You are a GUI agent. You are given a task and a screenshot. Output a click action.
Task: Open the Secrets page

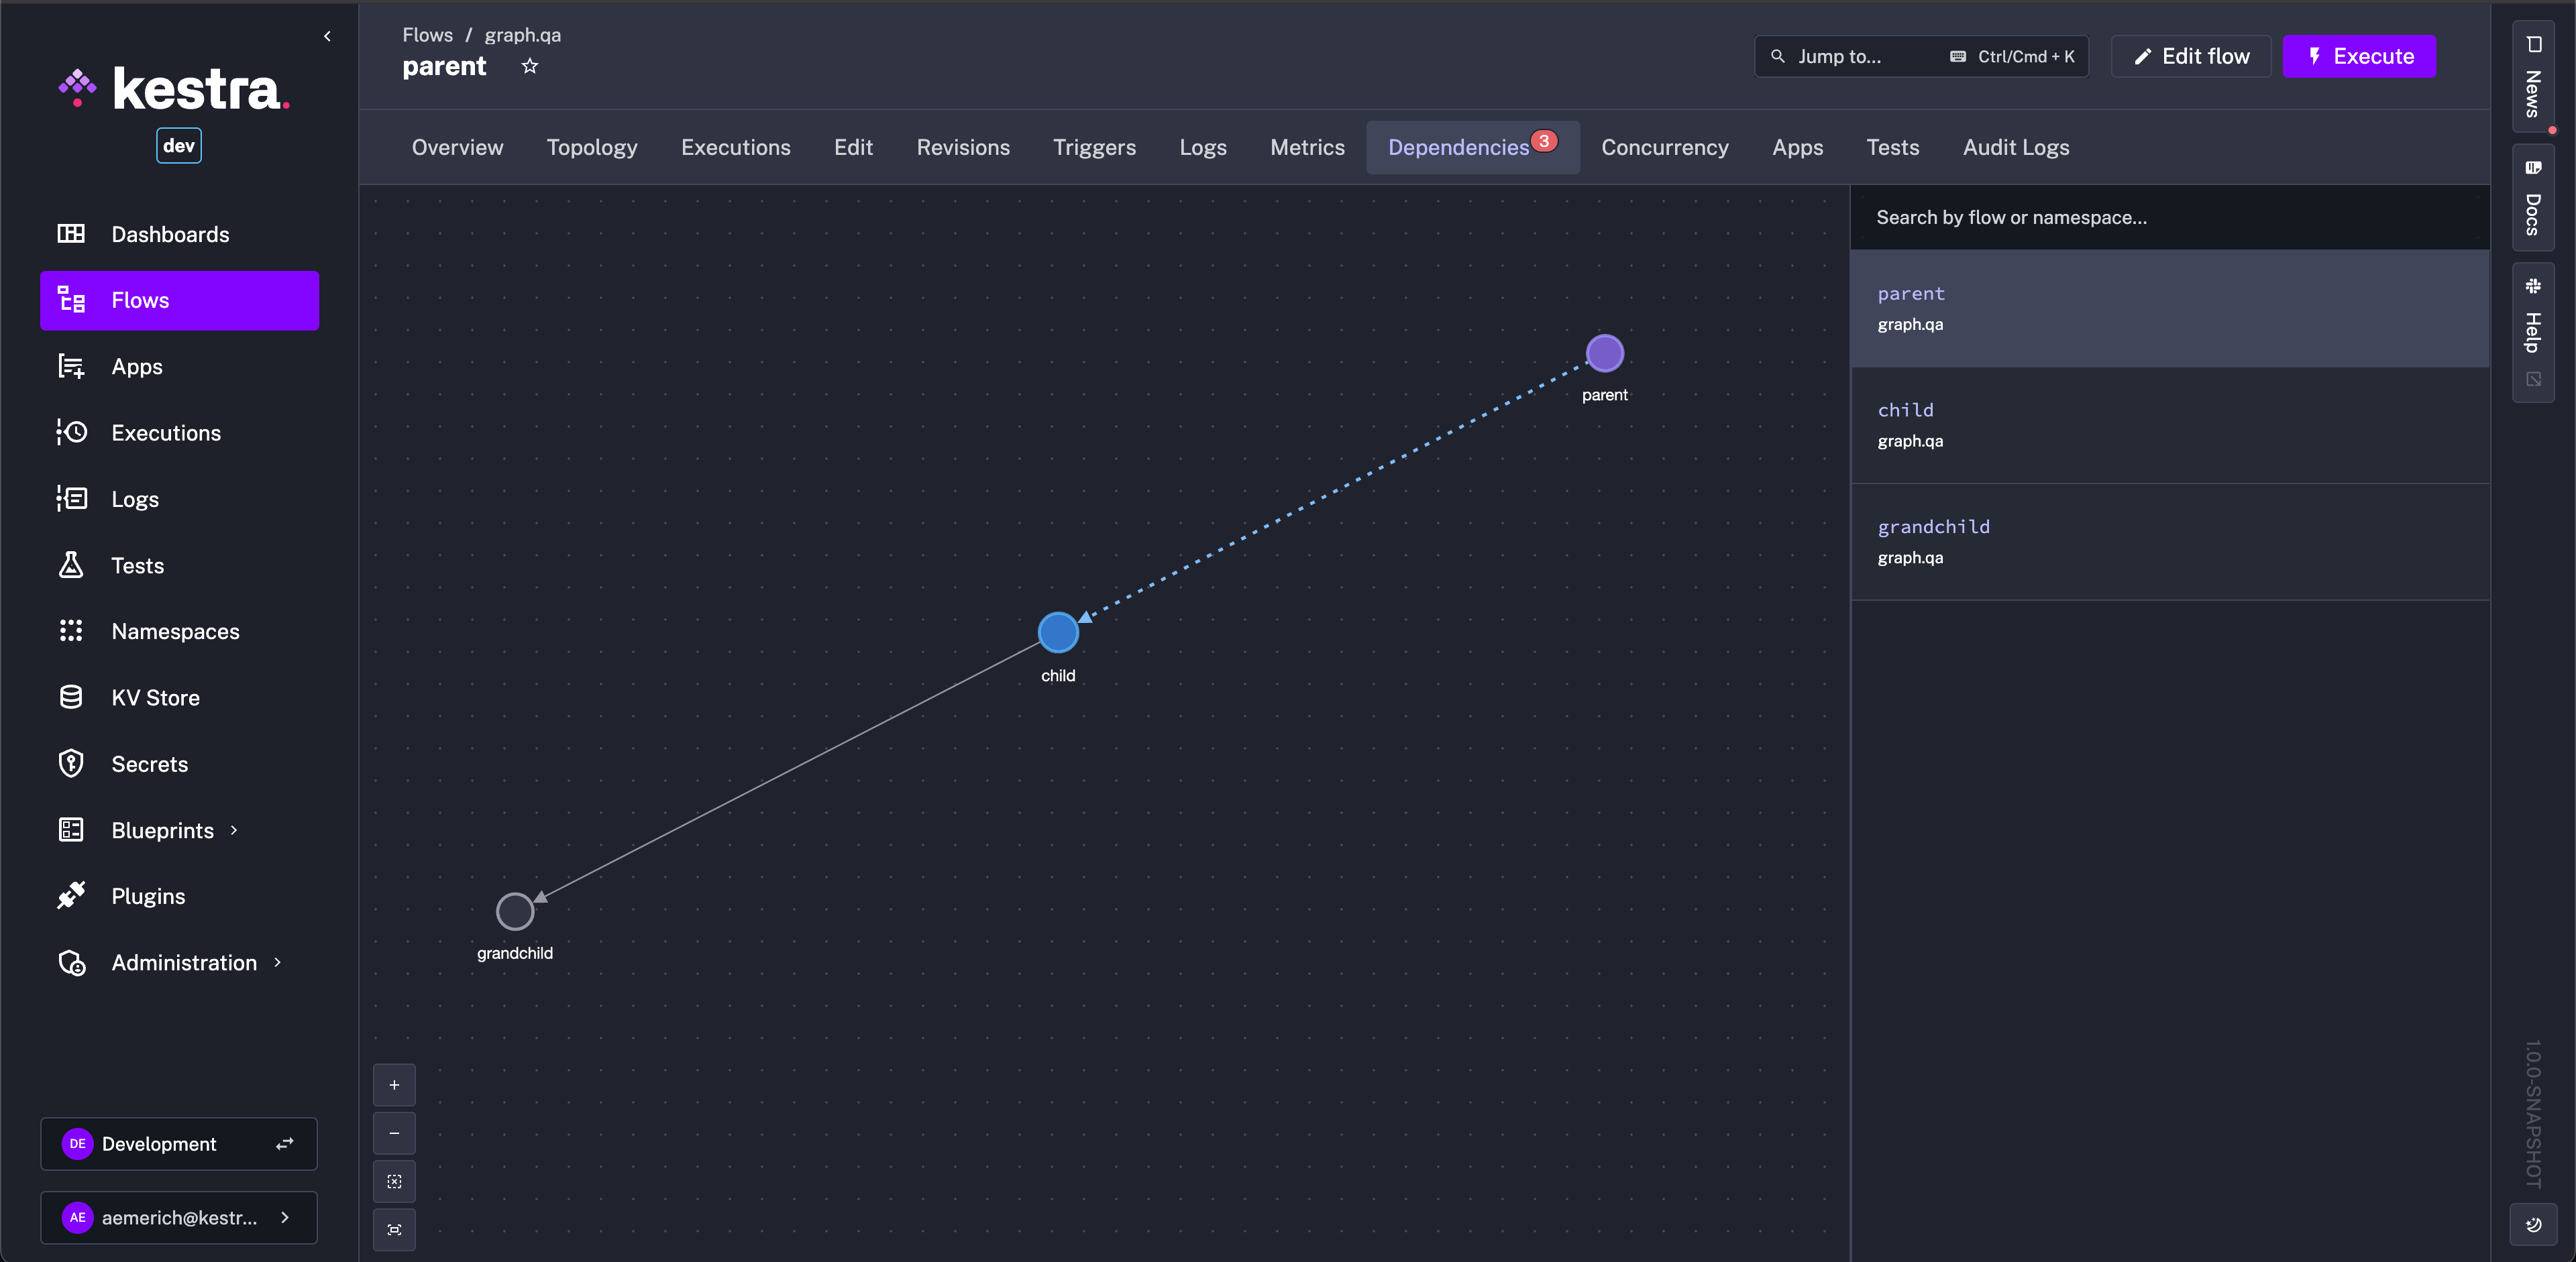tap(149, 763)
